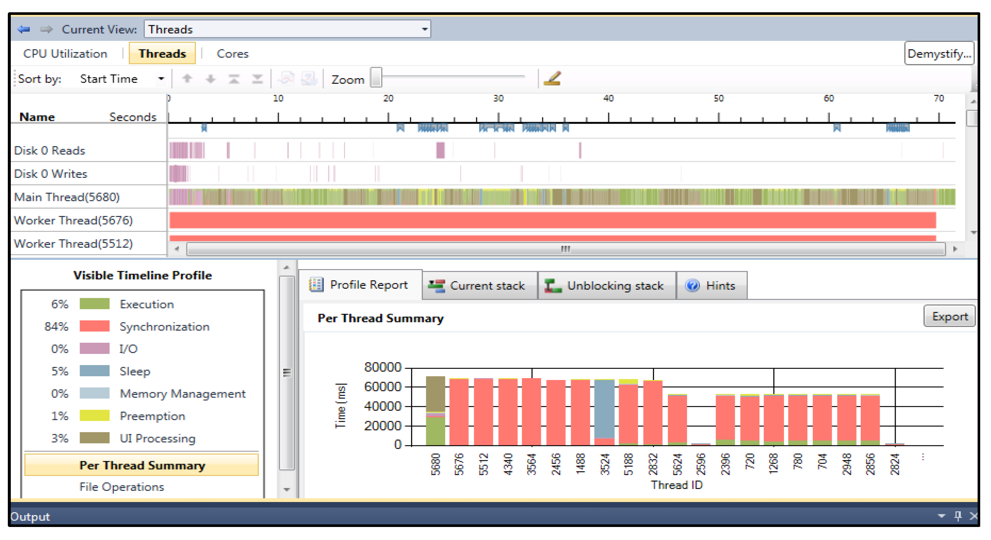Click the move thread to top icon
Viewport: 991px width, 540px height.
coord(233,79)
